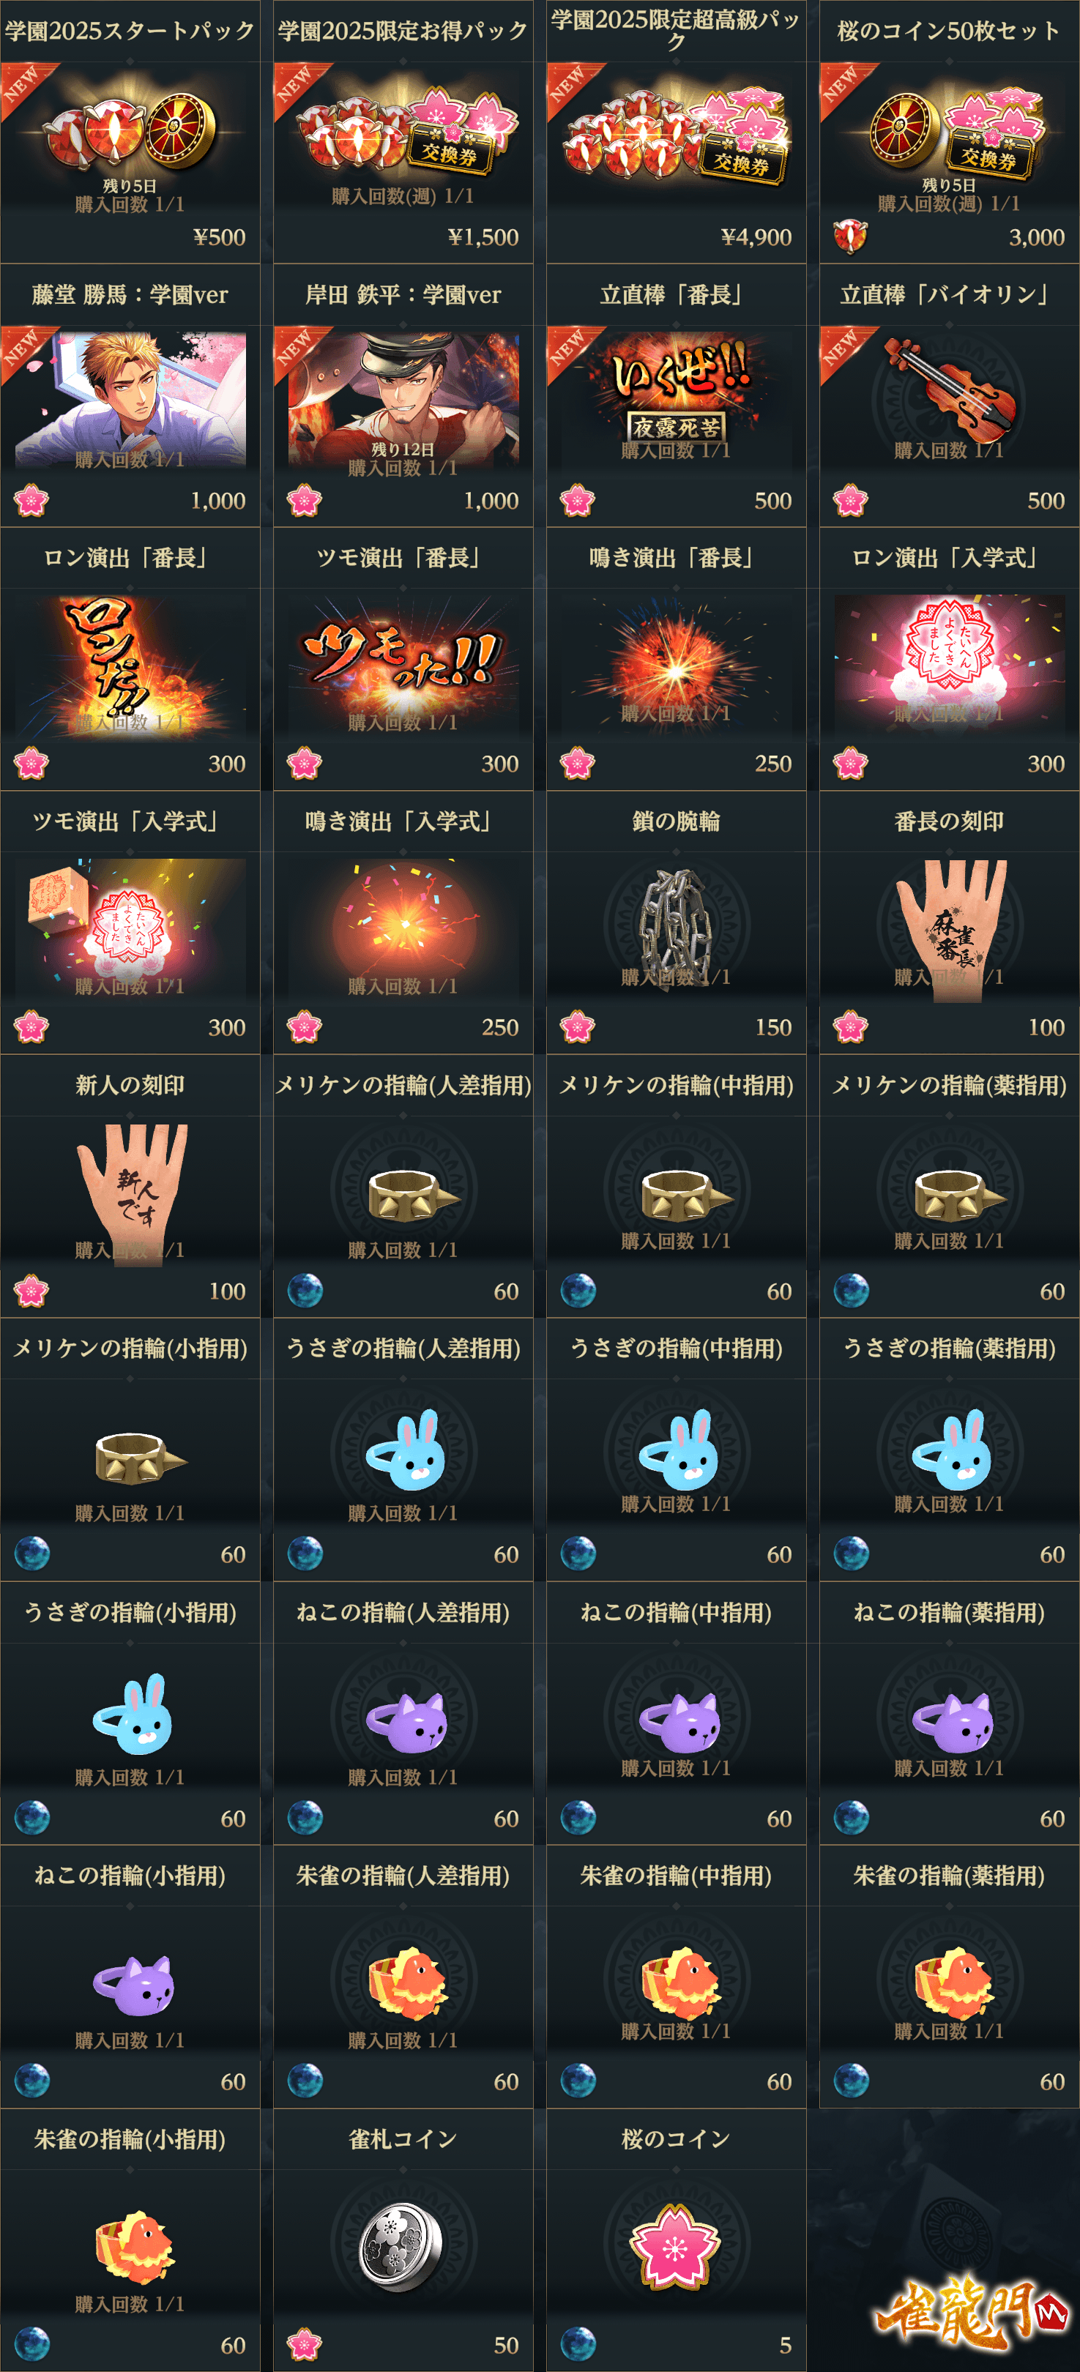This screenshot has height=2372, width=1080.
Task: Select the blue rabbit ring for 中指用
Action: (679, 1450)
